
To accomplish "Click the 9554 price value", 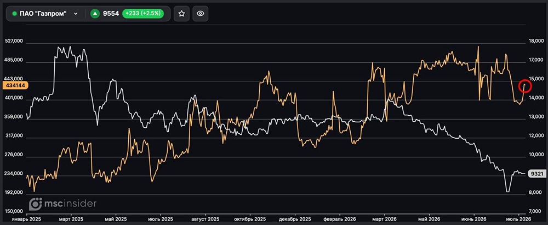I will (111, 14).
